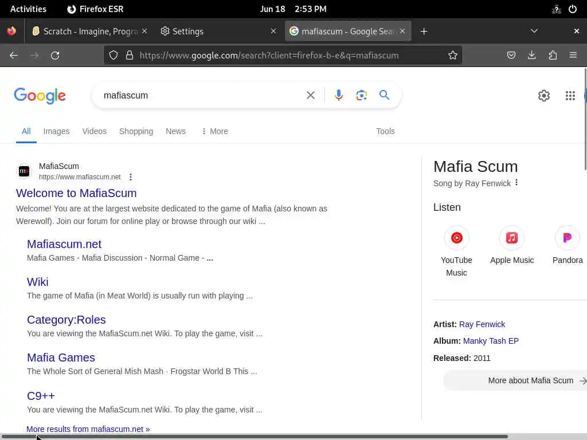Viewport: 587px width, 440px height.
Task: Open tracking protection shield icon
Action: point(114,56)
